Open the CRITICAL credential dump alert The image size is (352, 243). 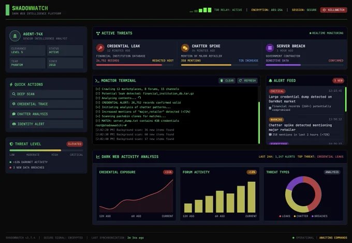305,101
